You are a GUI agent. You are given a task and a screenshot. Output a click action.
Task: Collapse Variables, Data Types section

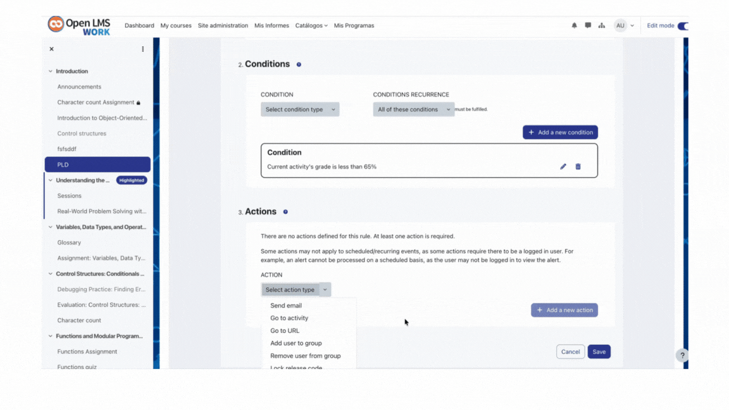pos(51,227)
